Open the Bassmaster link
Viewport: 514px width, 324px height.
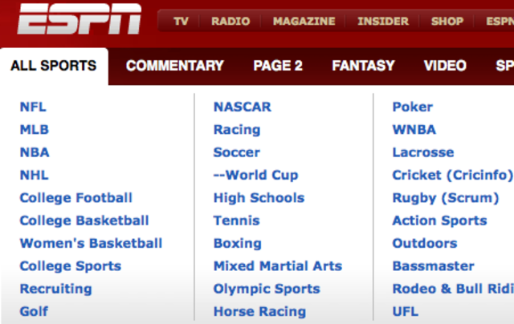pos(434,266)
